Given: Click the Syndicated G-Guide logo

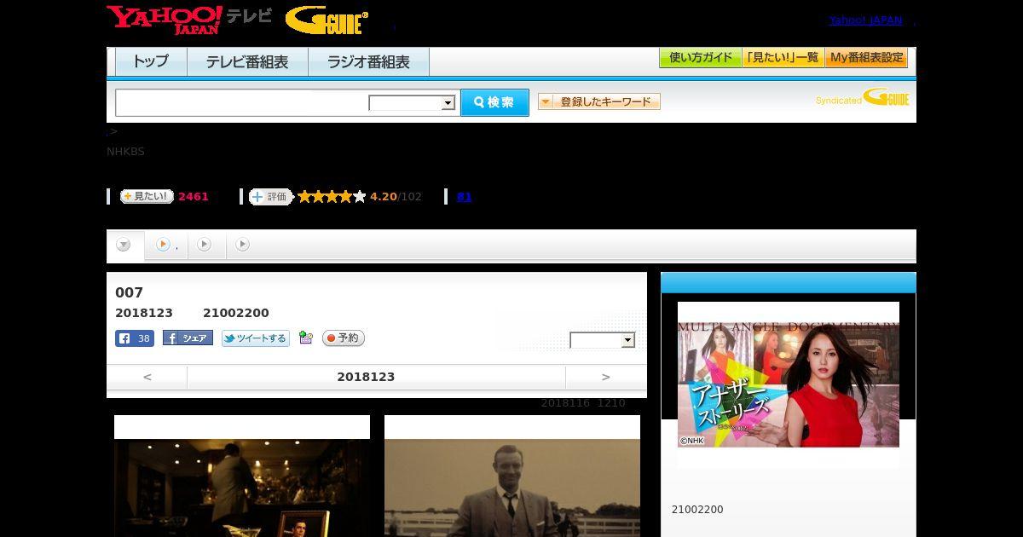Looking at the screenshot, I should point(862,98).
